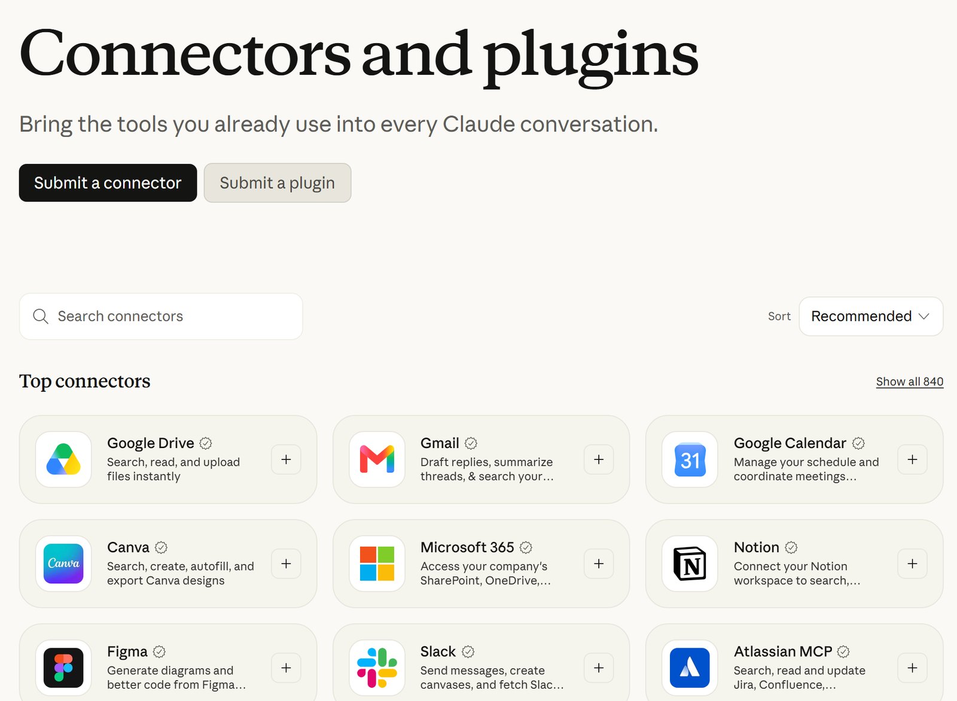Click the Google Calendar logo icon
Viewport: 957px width, 701px height.
(690, 459)
